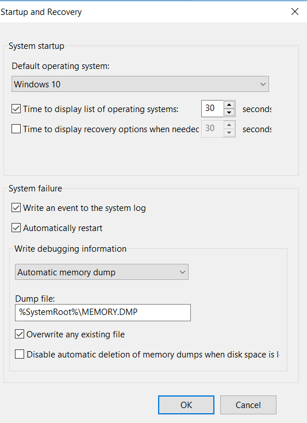This screenshot has height=423, width=307.
Task: Check Disable automatic deletion of memory dumps
Action: 20,354
